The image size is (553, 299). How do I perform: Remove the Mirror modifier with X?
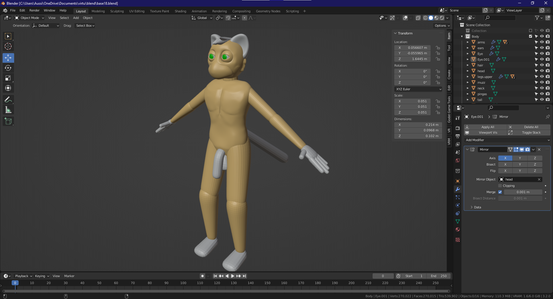(x=539, y=149)
